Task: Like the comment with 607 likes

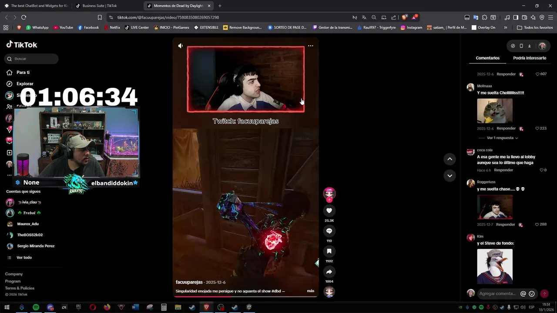Action: (538, 74)
